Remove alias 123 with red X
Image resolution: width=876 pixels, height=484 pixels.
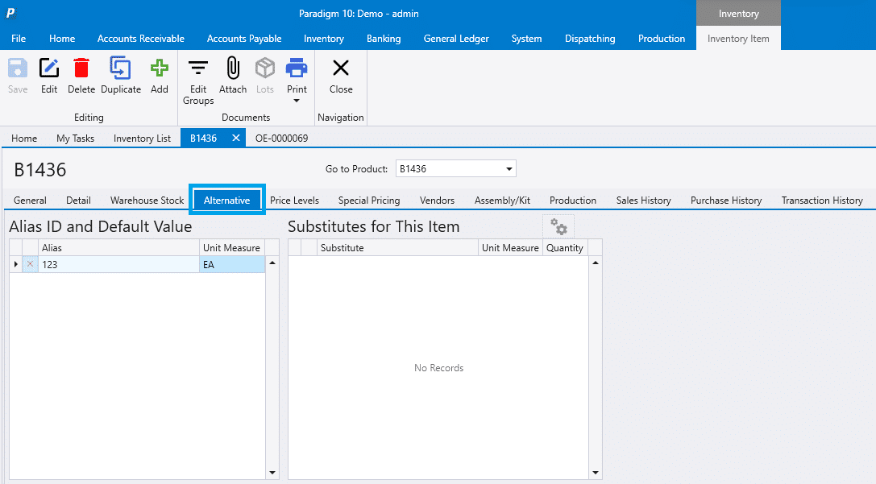tap(30, 264)
